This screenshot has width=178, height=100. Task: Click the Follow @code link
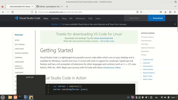click(x=148, y=69)
